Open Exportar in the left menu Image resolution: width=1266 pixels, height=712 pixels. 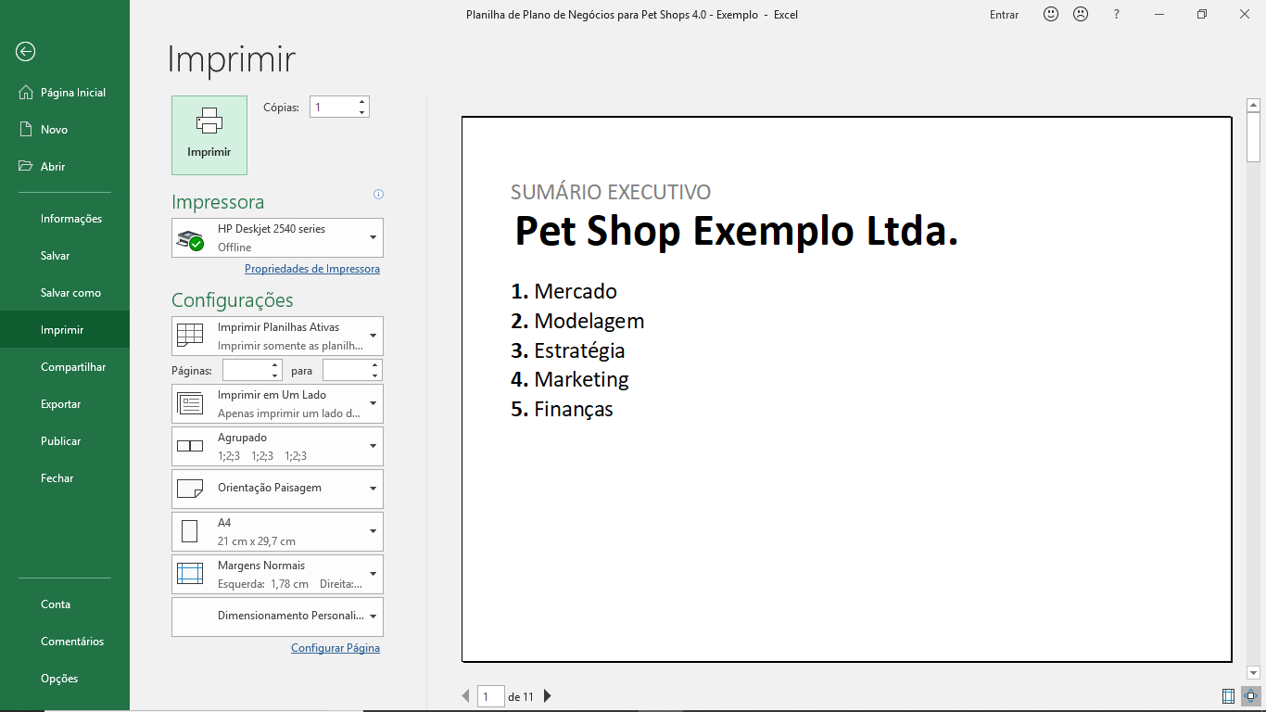pyautogui.click(x=61, y=404)
